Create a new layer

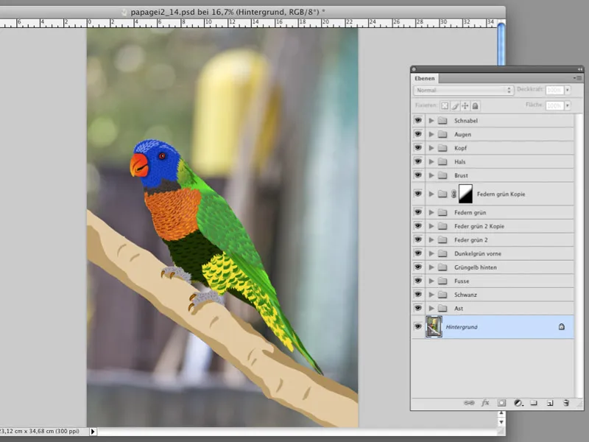[550, 403]
